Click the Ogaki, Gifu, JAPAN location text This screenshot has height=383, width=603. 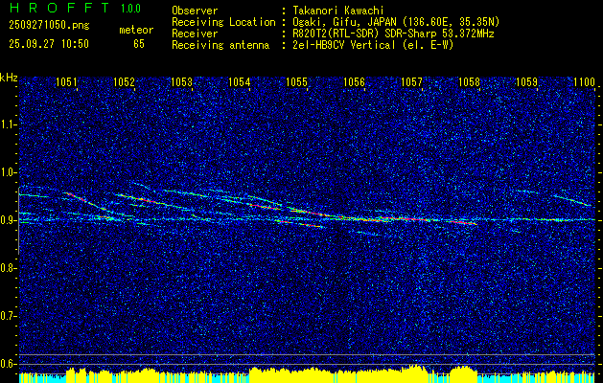point(396,22)
